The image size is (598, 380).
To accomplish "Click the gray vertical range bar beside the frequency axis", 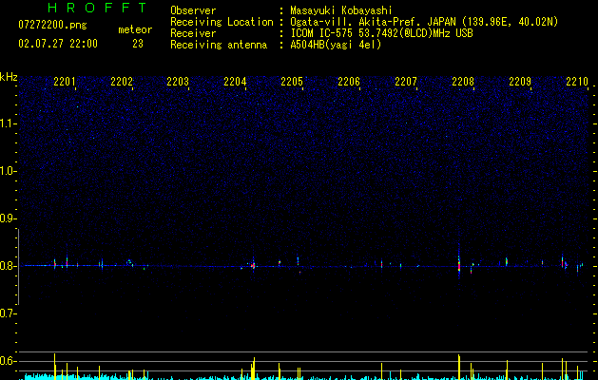I will click(18, 266).
